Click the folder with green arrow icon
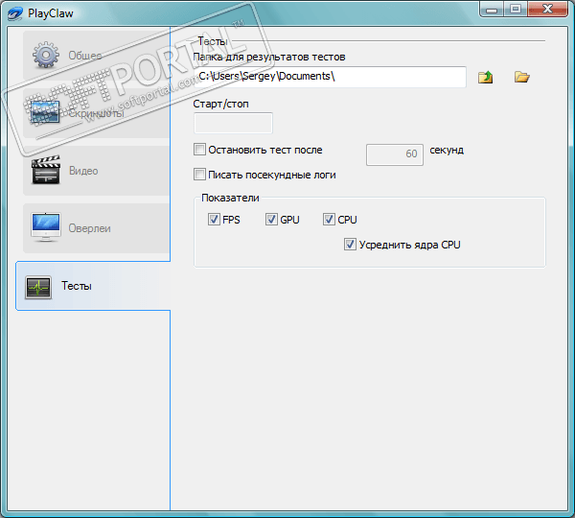 [x=485, y=77]
